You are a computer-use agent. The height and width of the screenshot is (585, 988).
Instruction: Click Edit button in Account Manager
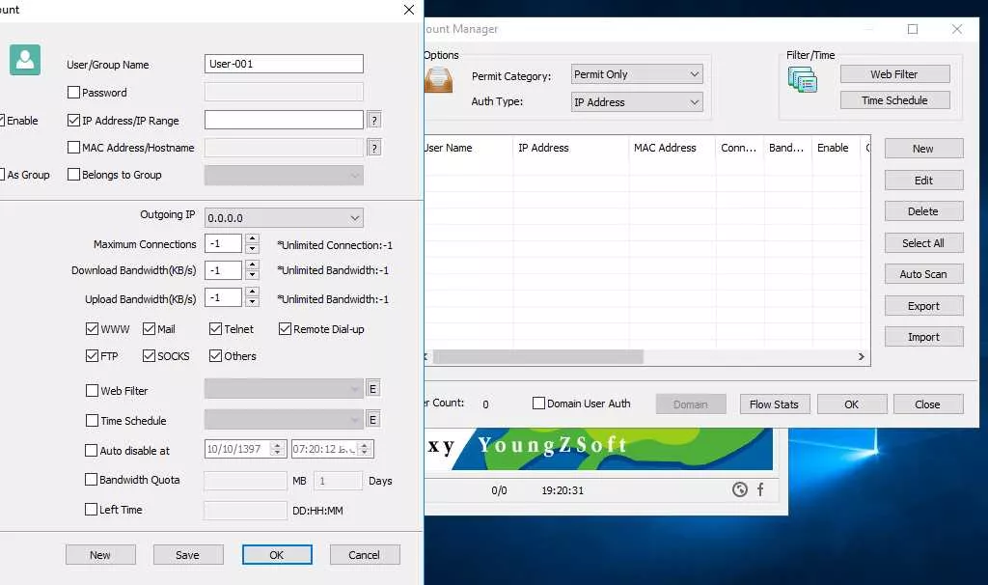(923, 181)
